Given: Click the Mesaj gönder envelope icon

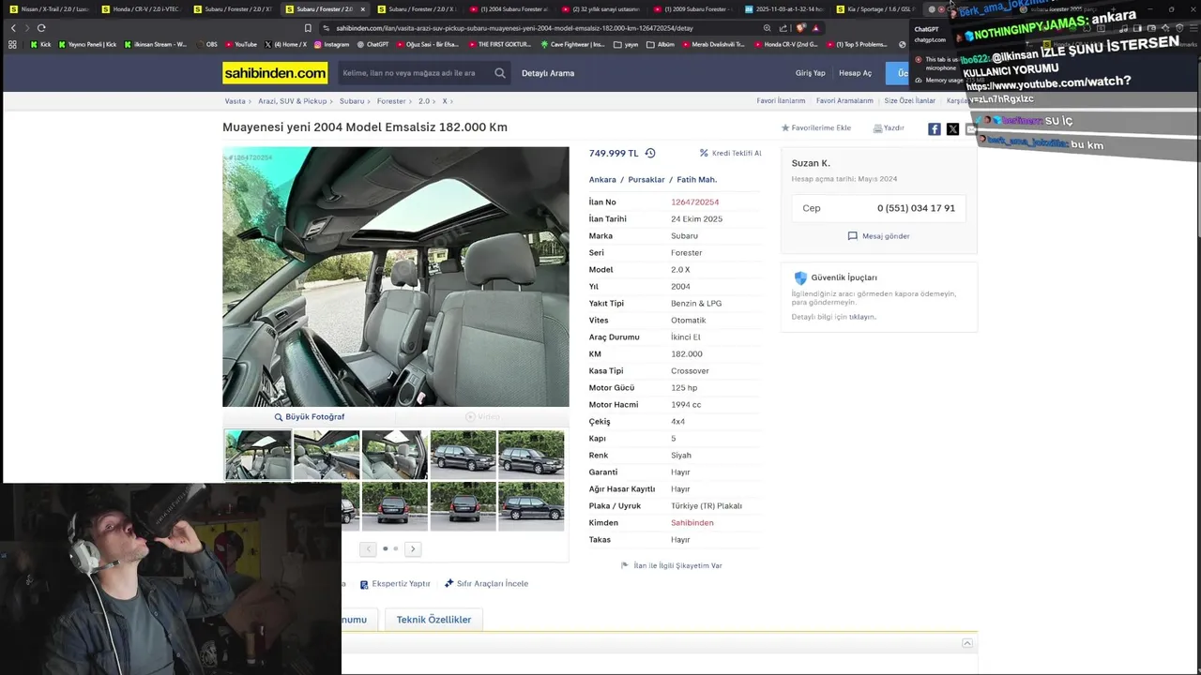Looking at the screenshot, I should [x=852, y=236].
